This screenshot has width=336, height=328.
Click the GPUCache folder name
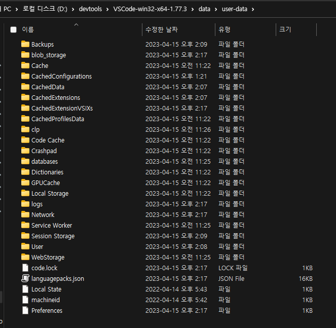pyautogui.click(x=46, y=183)
